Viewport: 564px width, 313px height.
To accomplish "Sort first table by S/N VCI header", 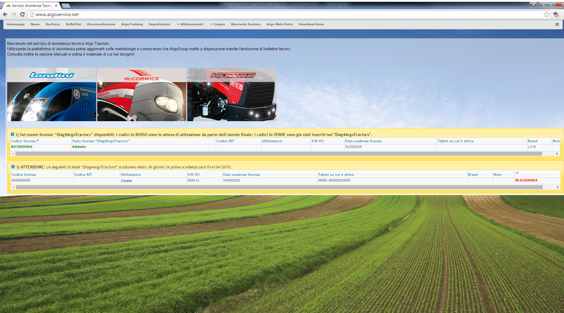I will coord(318,141).
